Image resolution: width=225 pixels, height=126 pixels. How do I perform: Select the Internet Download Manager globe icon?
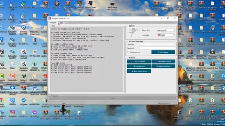pos(24,76)
